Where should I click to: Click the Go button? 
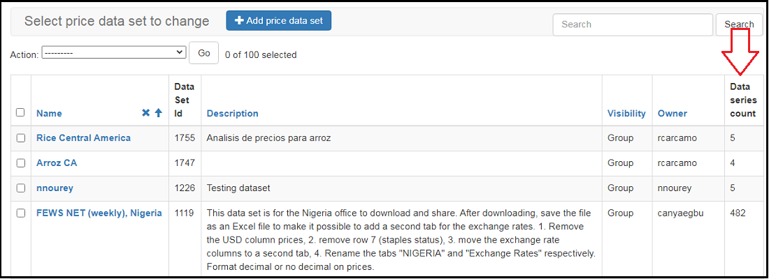point(203,53)
